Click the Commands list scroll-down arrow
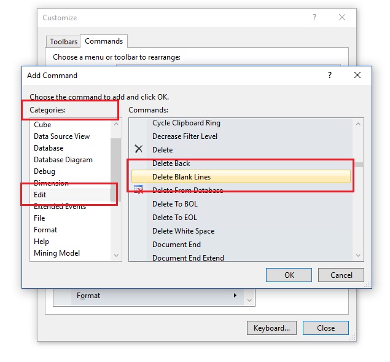 tap(358, 255)
